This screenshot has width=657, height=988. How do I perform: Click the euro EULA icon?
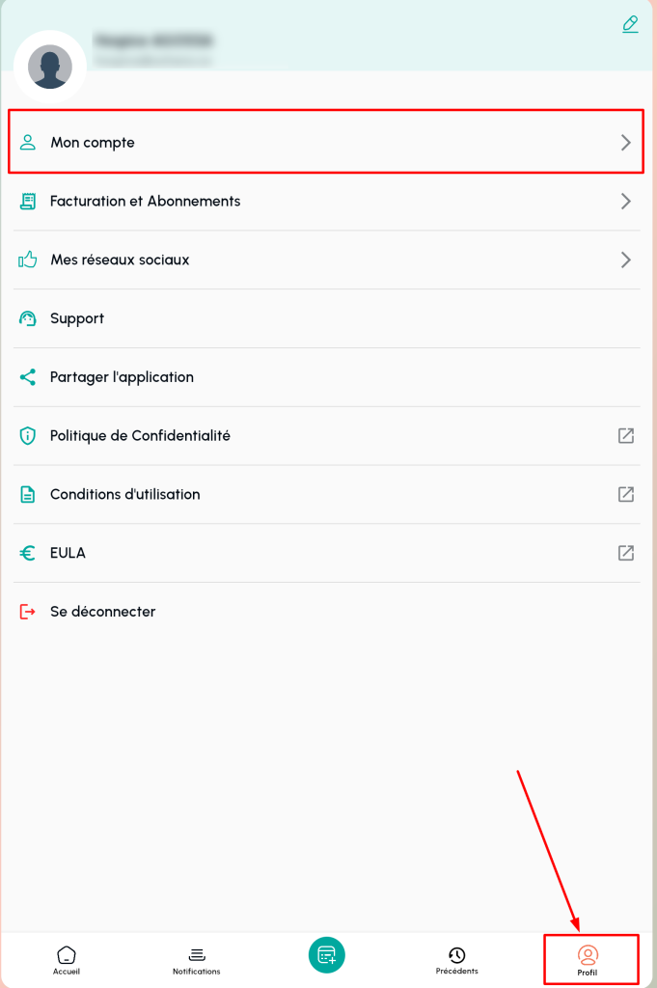28,554
